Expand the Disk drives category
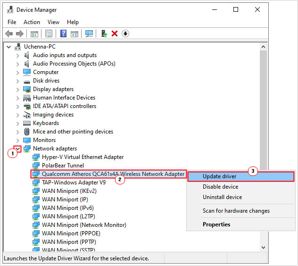Screen dimensions: 298x266 coord(17,81)
